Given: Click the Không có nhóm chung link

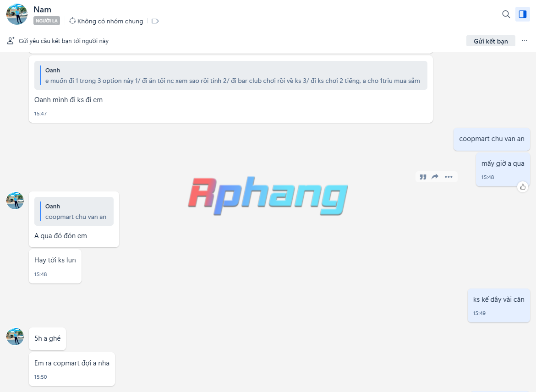Looking at the screenshot, I should coord(106,21).
